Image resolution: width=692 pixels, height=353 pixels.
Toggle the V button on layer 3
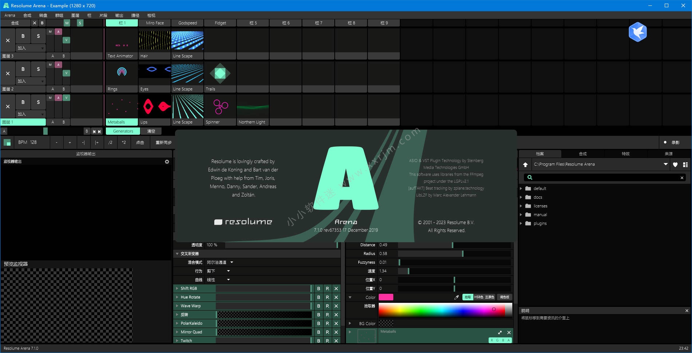(x=66, y=40)
